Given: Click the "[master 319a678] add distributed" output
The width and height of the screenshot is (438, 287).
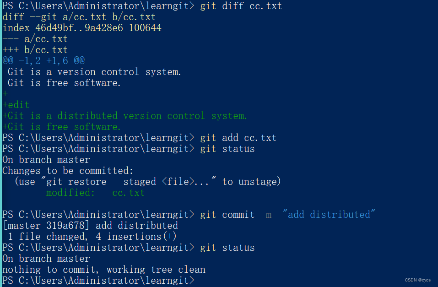Looking at the screenshot, I should tap(90, 226).
